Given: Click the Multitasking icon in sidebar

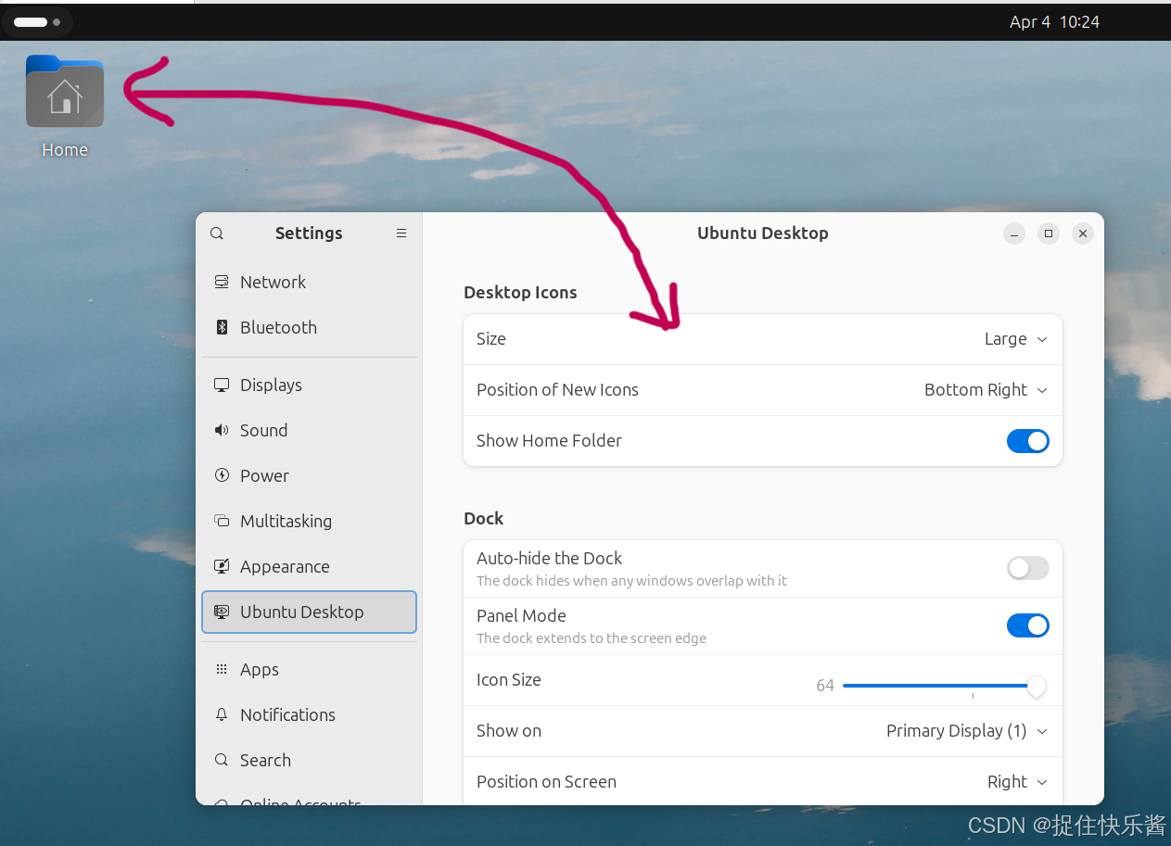Looking at the screenshot, I should pyautogui.click(x=222, y=521).
